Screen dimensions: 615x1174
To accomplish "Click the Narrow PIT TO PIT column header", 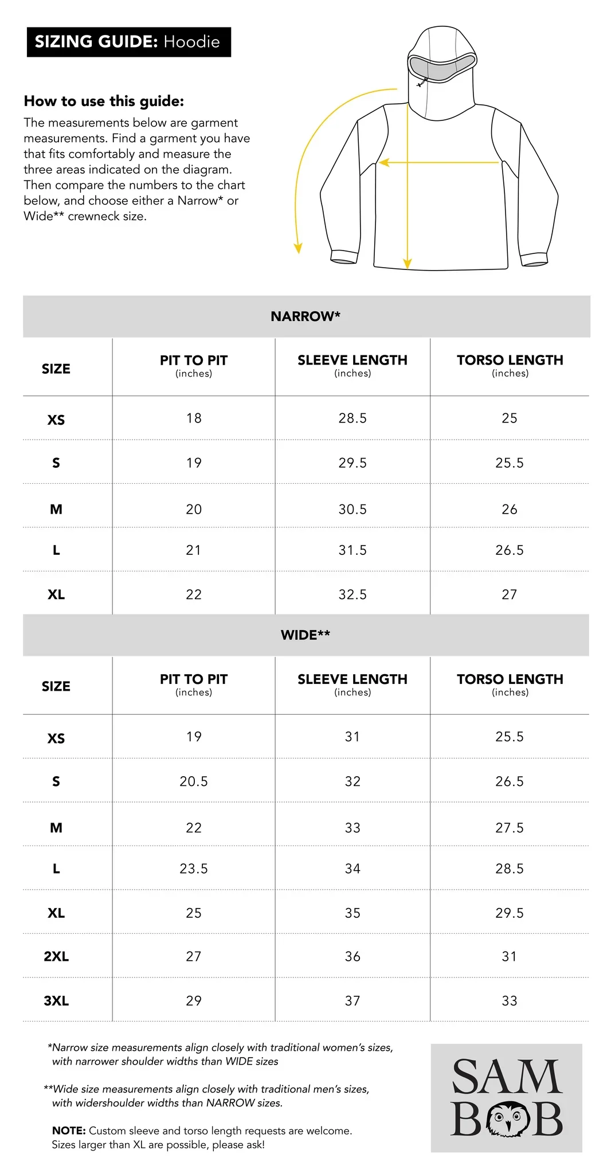I will (x=194, y=366).
